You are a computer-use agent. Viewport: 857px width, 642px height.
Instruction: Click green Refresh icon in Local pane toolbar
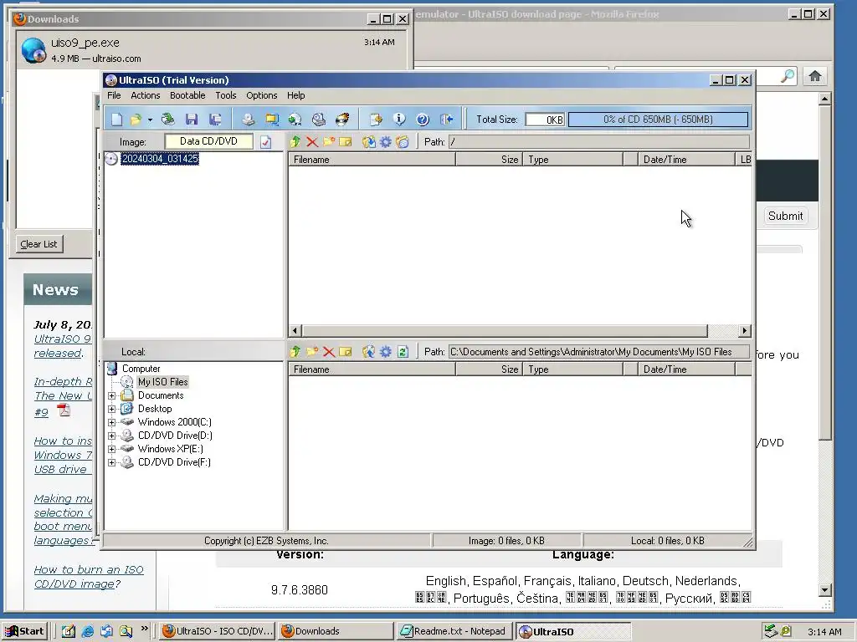click(x=403, y=352)
